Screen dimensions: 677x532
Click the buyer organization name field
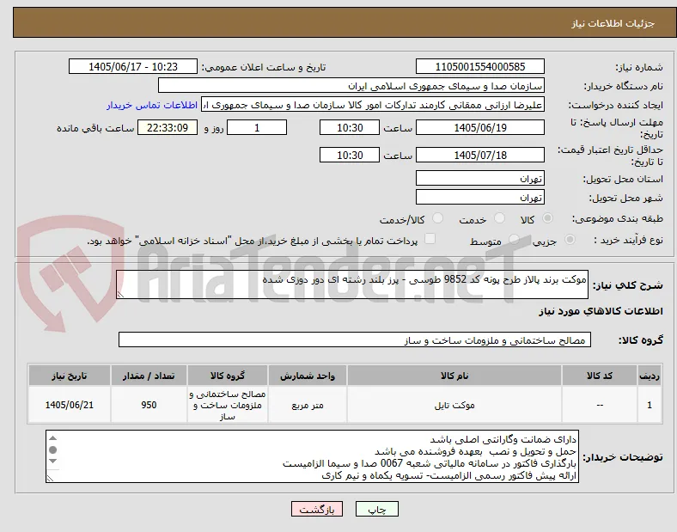[x=351, y=85]
